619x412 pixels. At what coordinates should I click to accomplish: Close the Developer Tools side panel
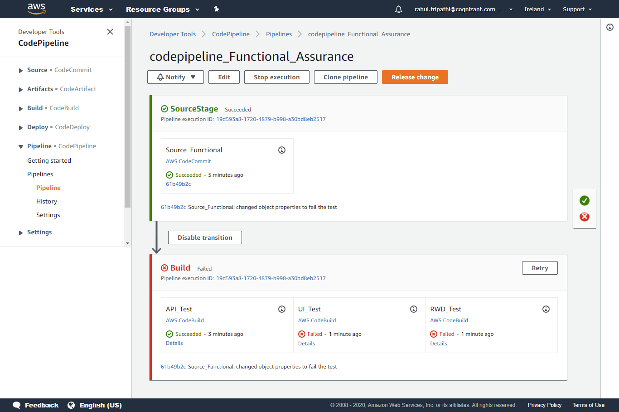(x=110, y=32)
